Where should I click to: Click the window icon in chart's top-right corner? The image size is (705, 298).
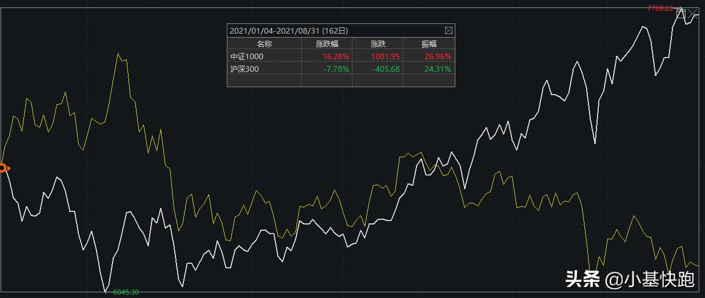(680, 13)
